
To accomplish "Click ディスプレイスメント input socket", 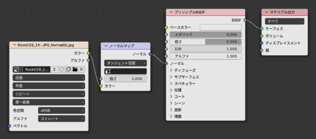I will click(x=262, y=43).
